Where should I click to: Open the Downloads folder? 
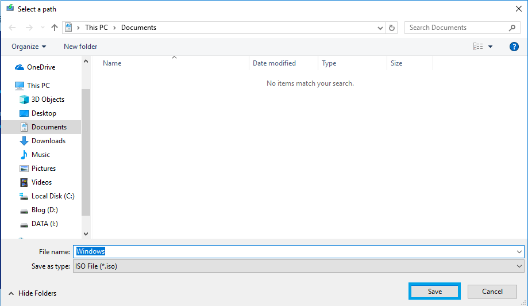pyautogui.click(x=48, y=141)
